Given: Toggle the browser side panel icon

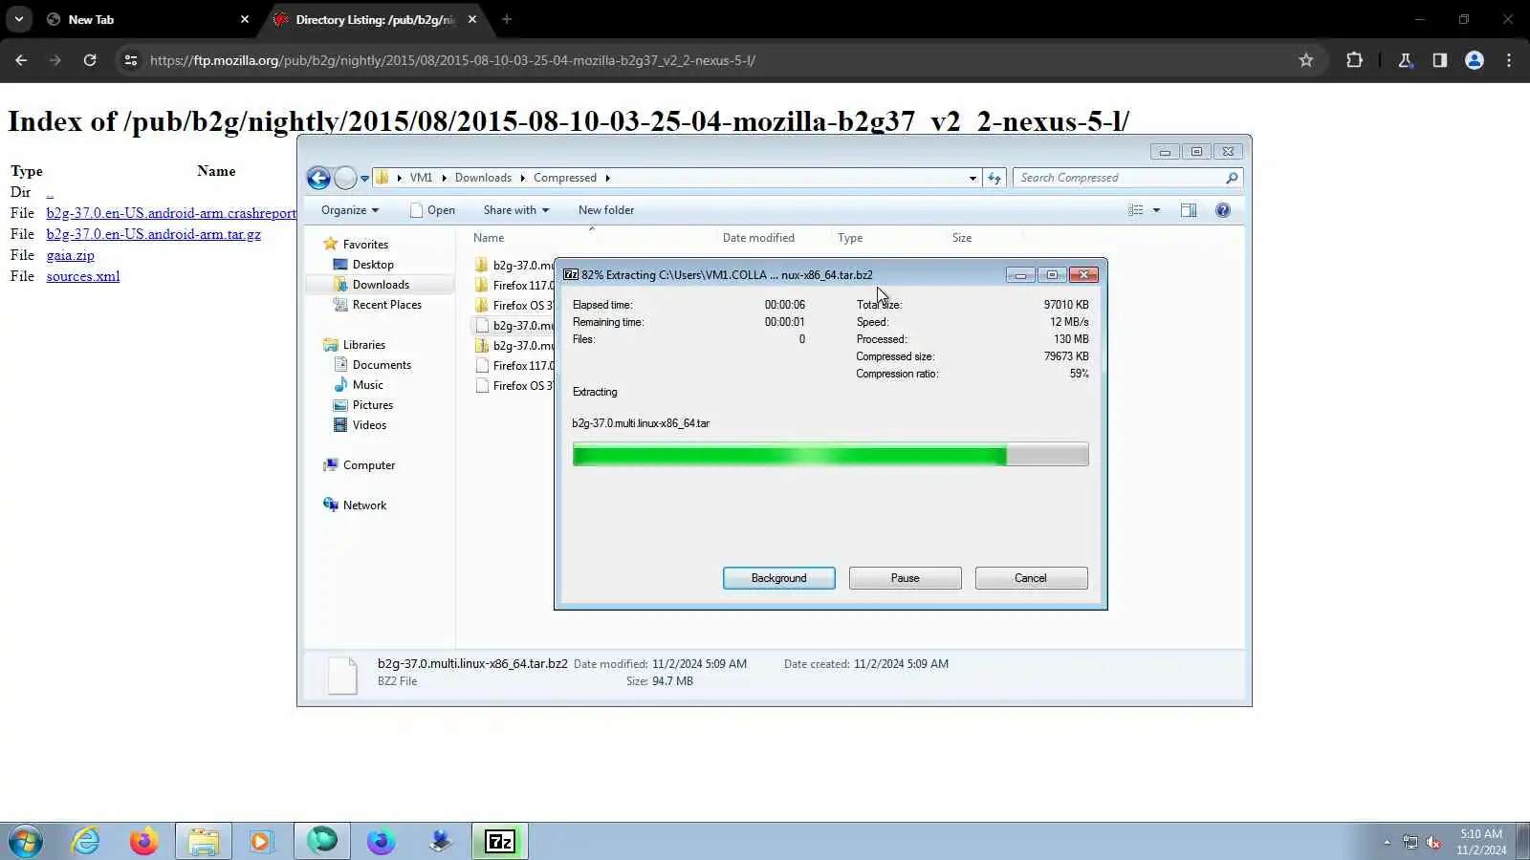Looking at the screenshot, I should pyautogui.click(x=1439, y=60).
